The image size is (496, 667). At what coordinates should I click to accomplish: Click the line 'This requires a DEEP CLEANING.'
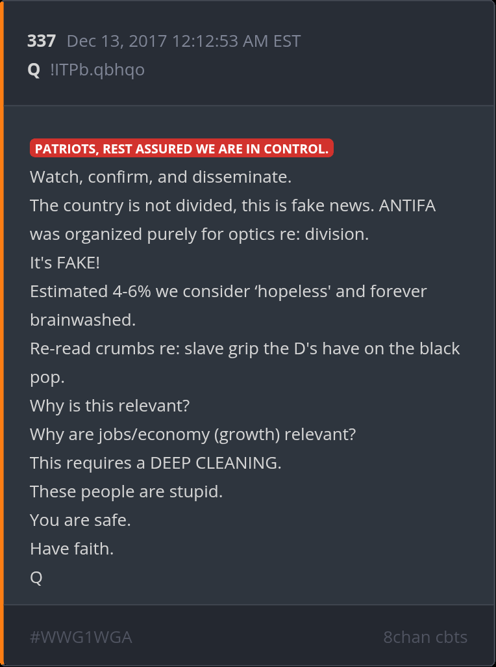click(x=155, y=463)
